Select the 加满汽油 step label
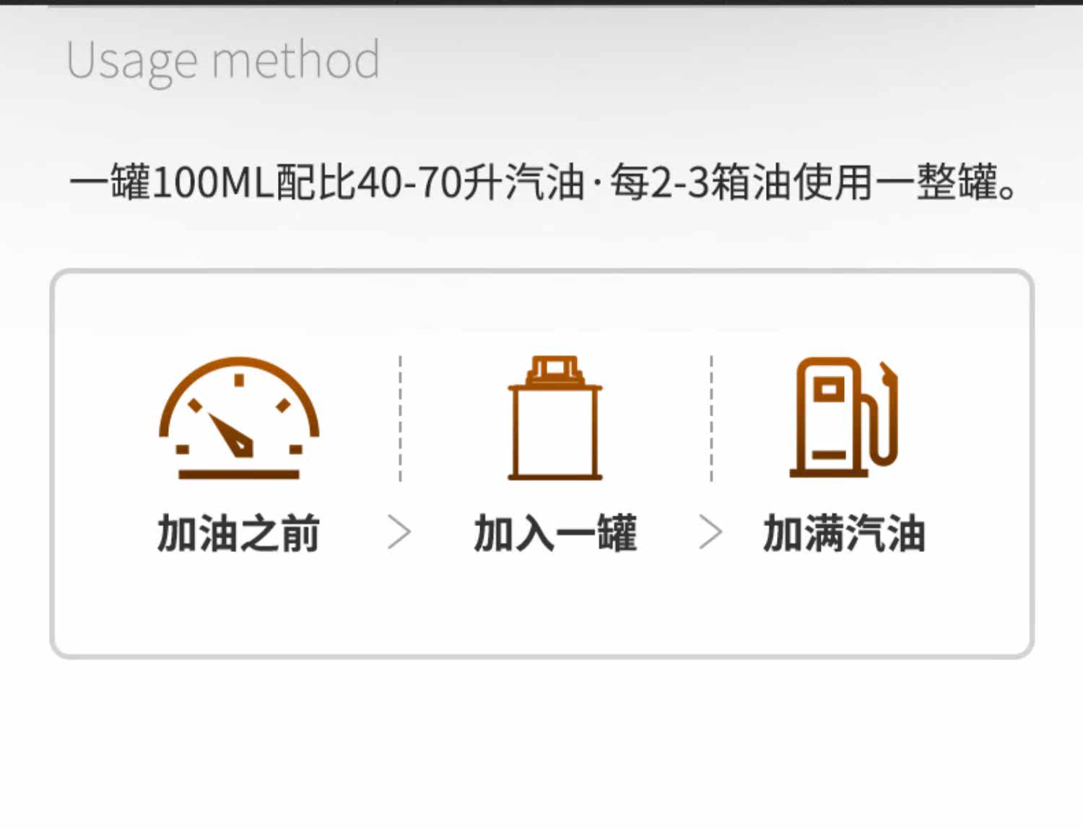 (843, 533)
